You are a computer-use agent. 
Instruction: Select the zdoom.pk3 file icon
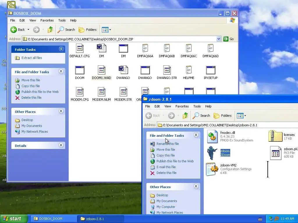(276, 153)
